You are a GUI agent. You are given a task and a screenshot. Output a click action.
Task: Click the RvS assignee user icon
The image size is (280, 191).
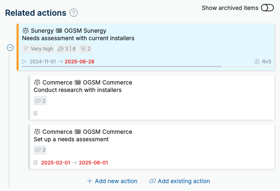click(x=257, y=62)
